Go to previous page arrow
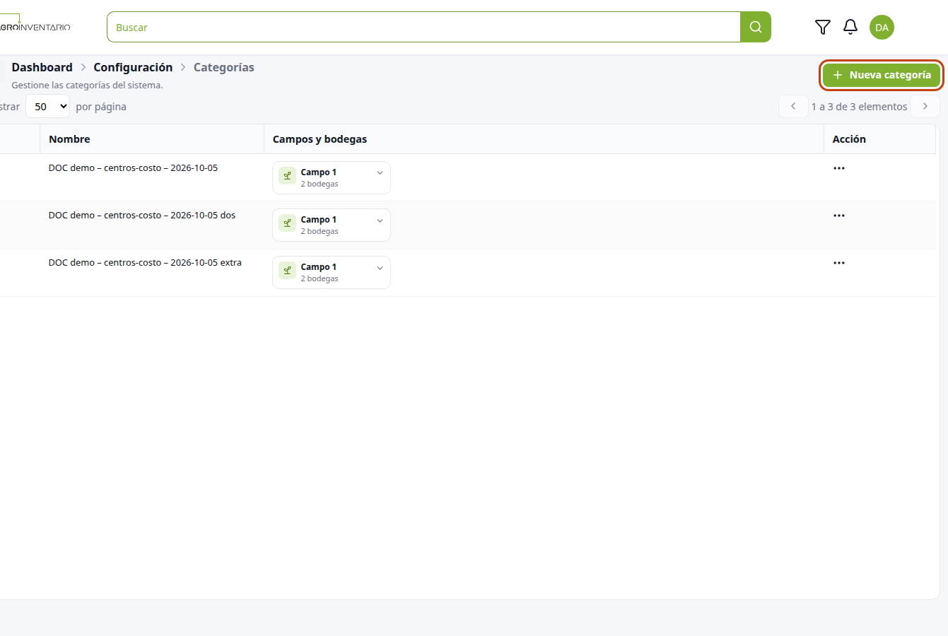The image size is (948, 636). 793,106
